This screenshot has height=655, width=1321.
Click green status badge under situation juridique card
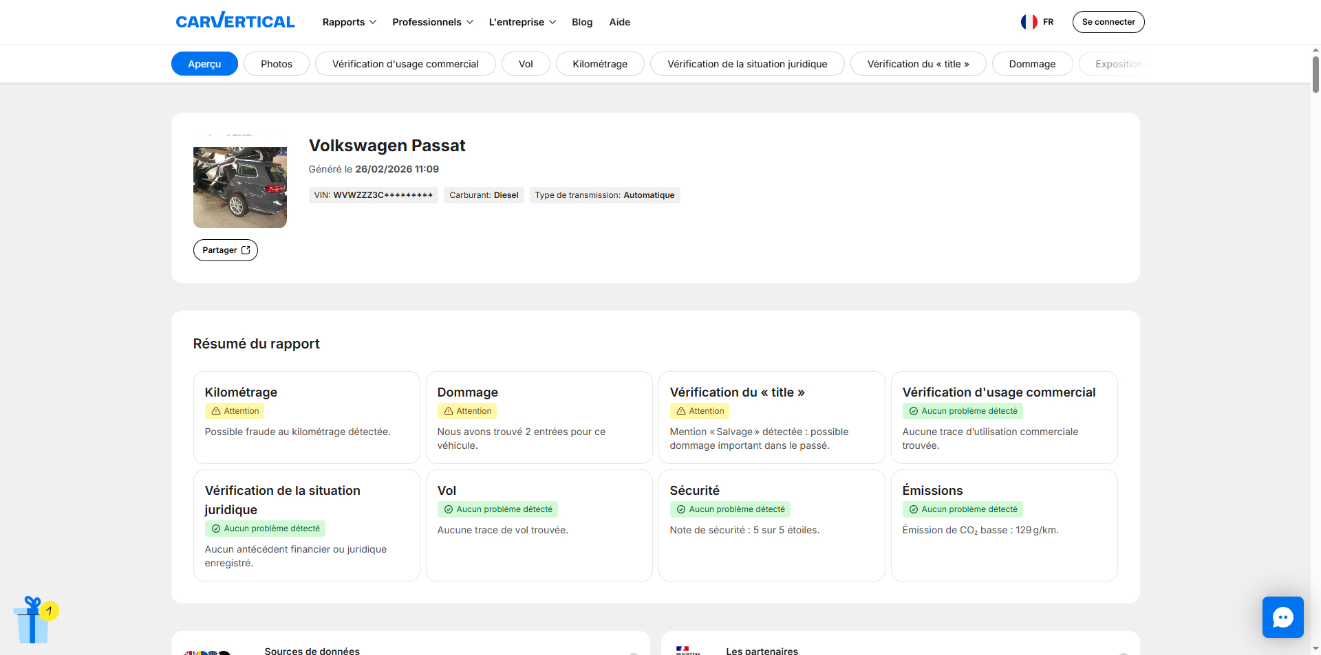pyautogui.click(x=265, y=529)
